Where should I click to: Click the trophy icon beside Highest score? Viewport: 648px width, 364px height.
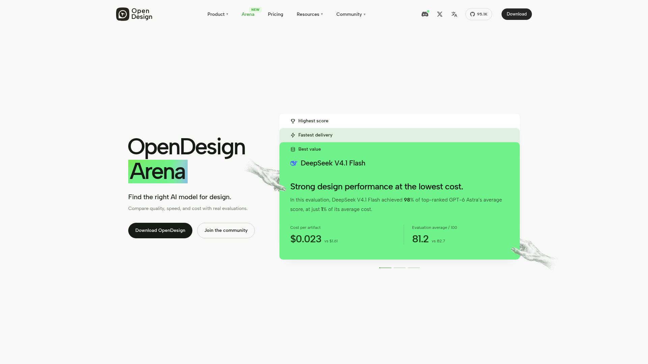click(x=293, y=121)
